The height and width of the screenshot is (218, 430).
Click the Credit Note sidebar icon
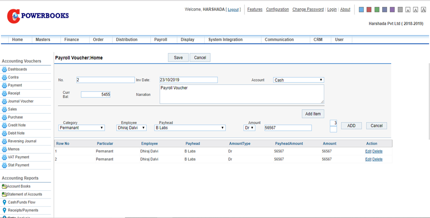[x=5, y=125]
